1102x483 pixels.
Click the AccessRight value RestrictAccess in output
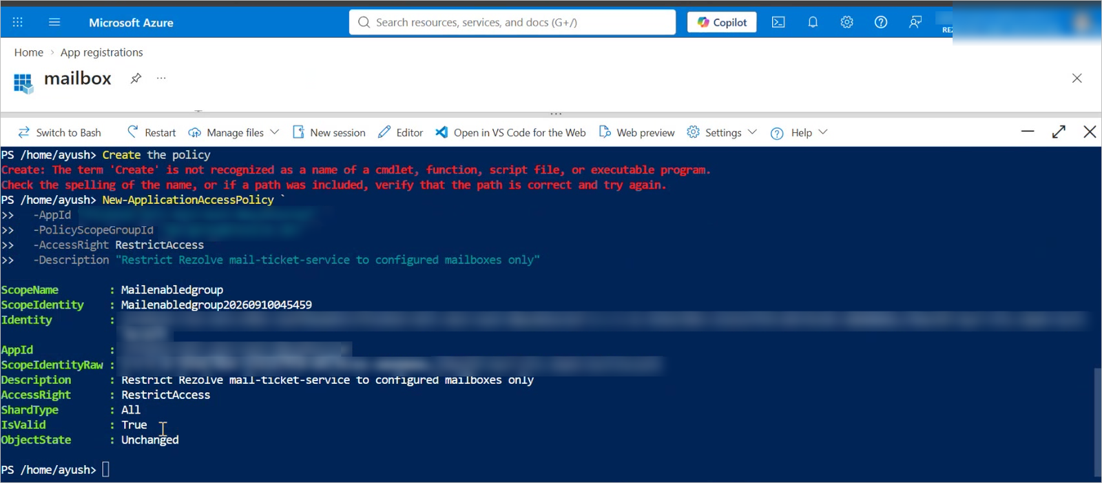[166, 395]
